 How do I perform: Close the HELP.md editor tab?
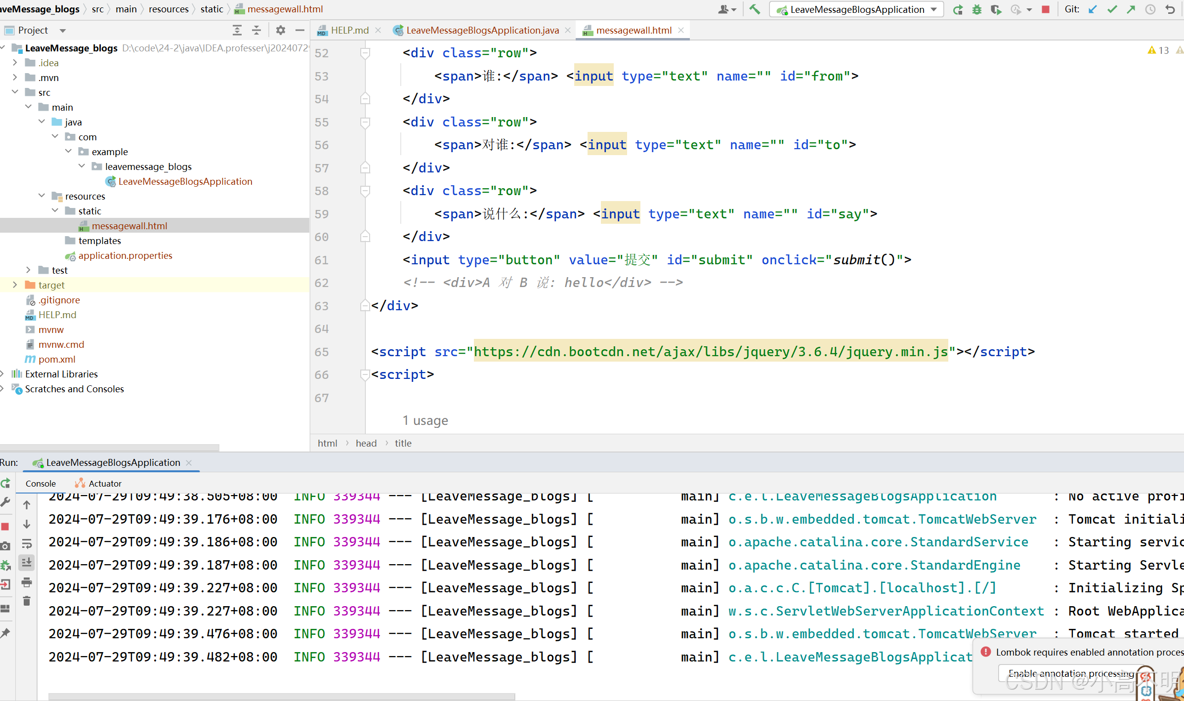tap(378, 30)
